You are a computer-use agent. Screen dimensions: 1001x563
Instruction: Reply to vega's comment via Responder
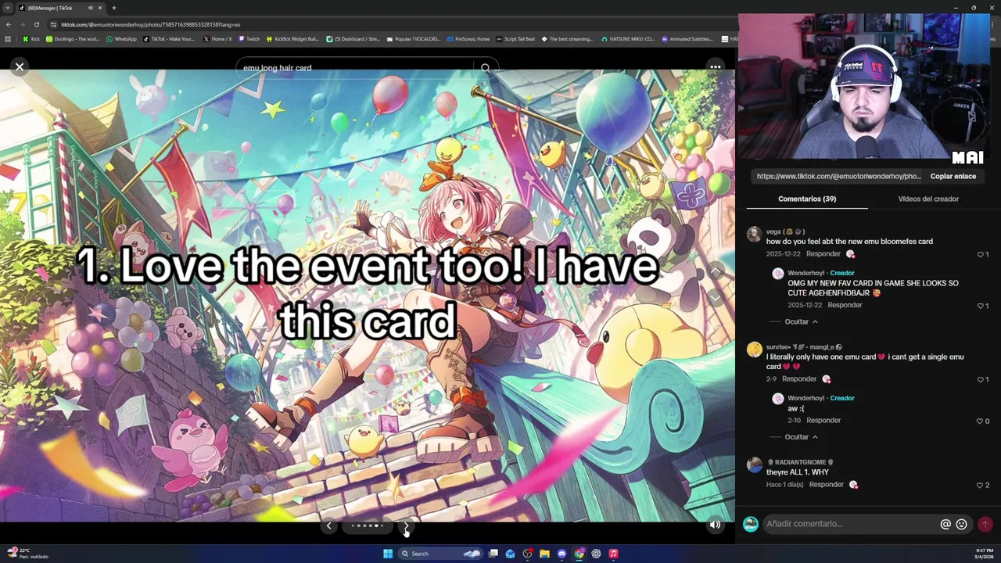[x=823, y=253]
